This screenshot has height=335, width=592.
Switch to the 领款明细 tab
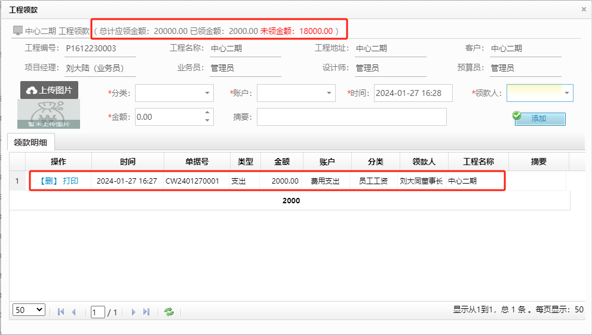pos(31,143)
